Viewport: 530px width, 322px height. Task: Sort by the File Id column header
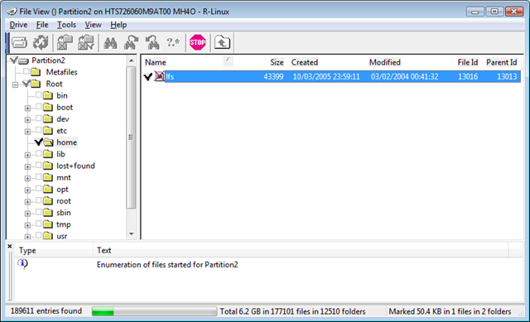coord(467,62)
